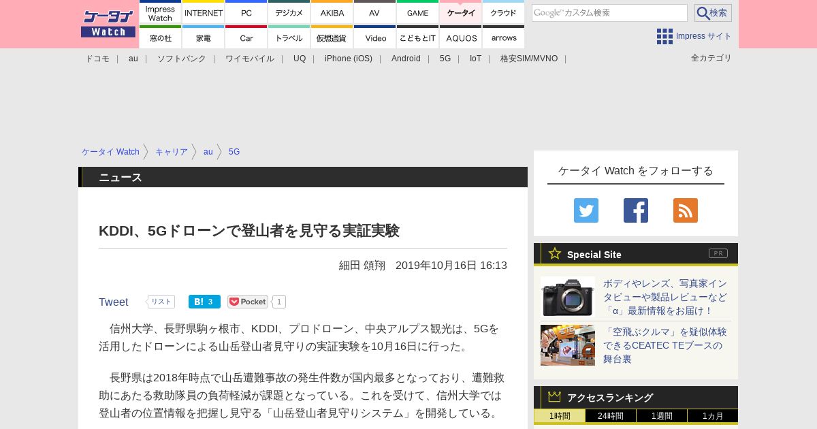Open the Video nav tab
Viewport: 817px width, 429px height.
tap(374, 37)
